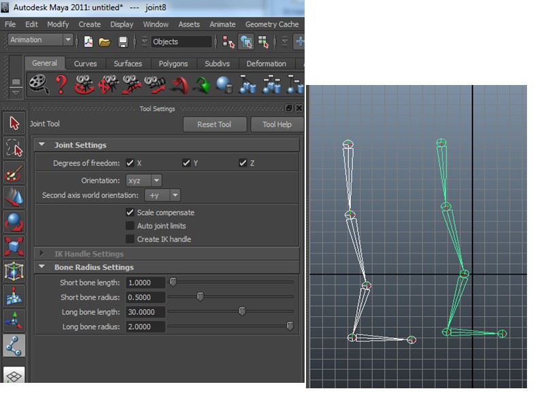
Task: Choose the Paint Selection tool
Action: pyautogui.click(x=14, y=173)
